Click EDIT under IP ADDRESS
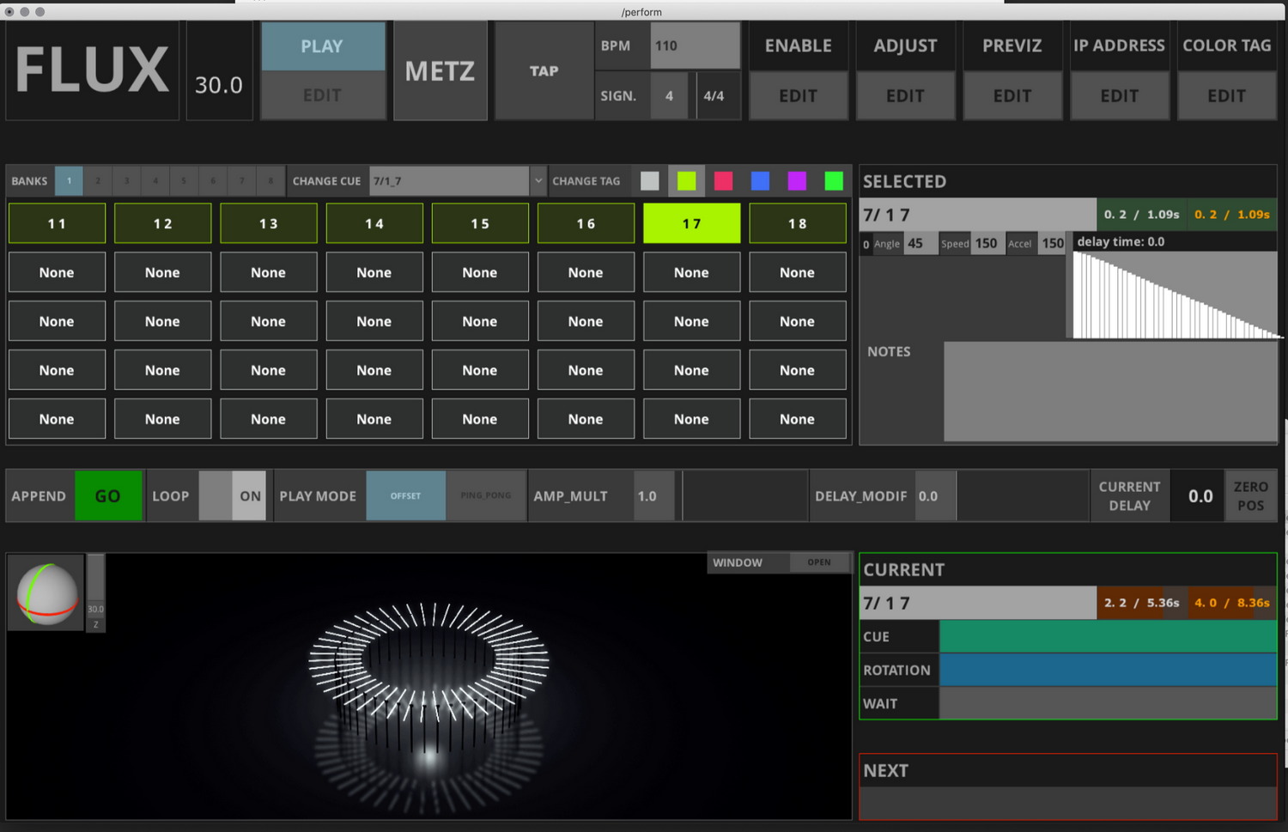The image size is (1288, 832). coord(1120,95)
